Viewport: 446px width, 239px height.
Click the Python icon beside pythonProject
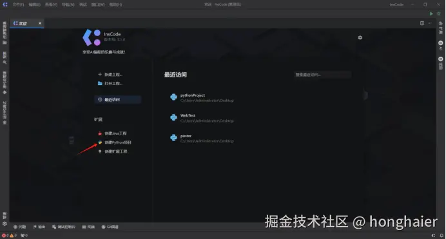tap(173, 97)
